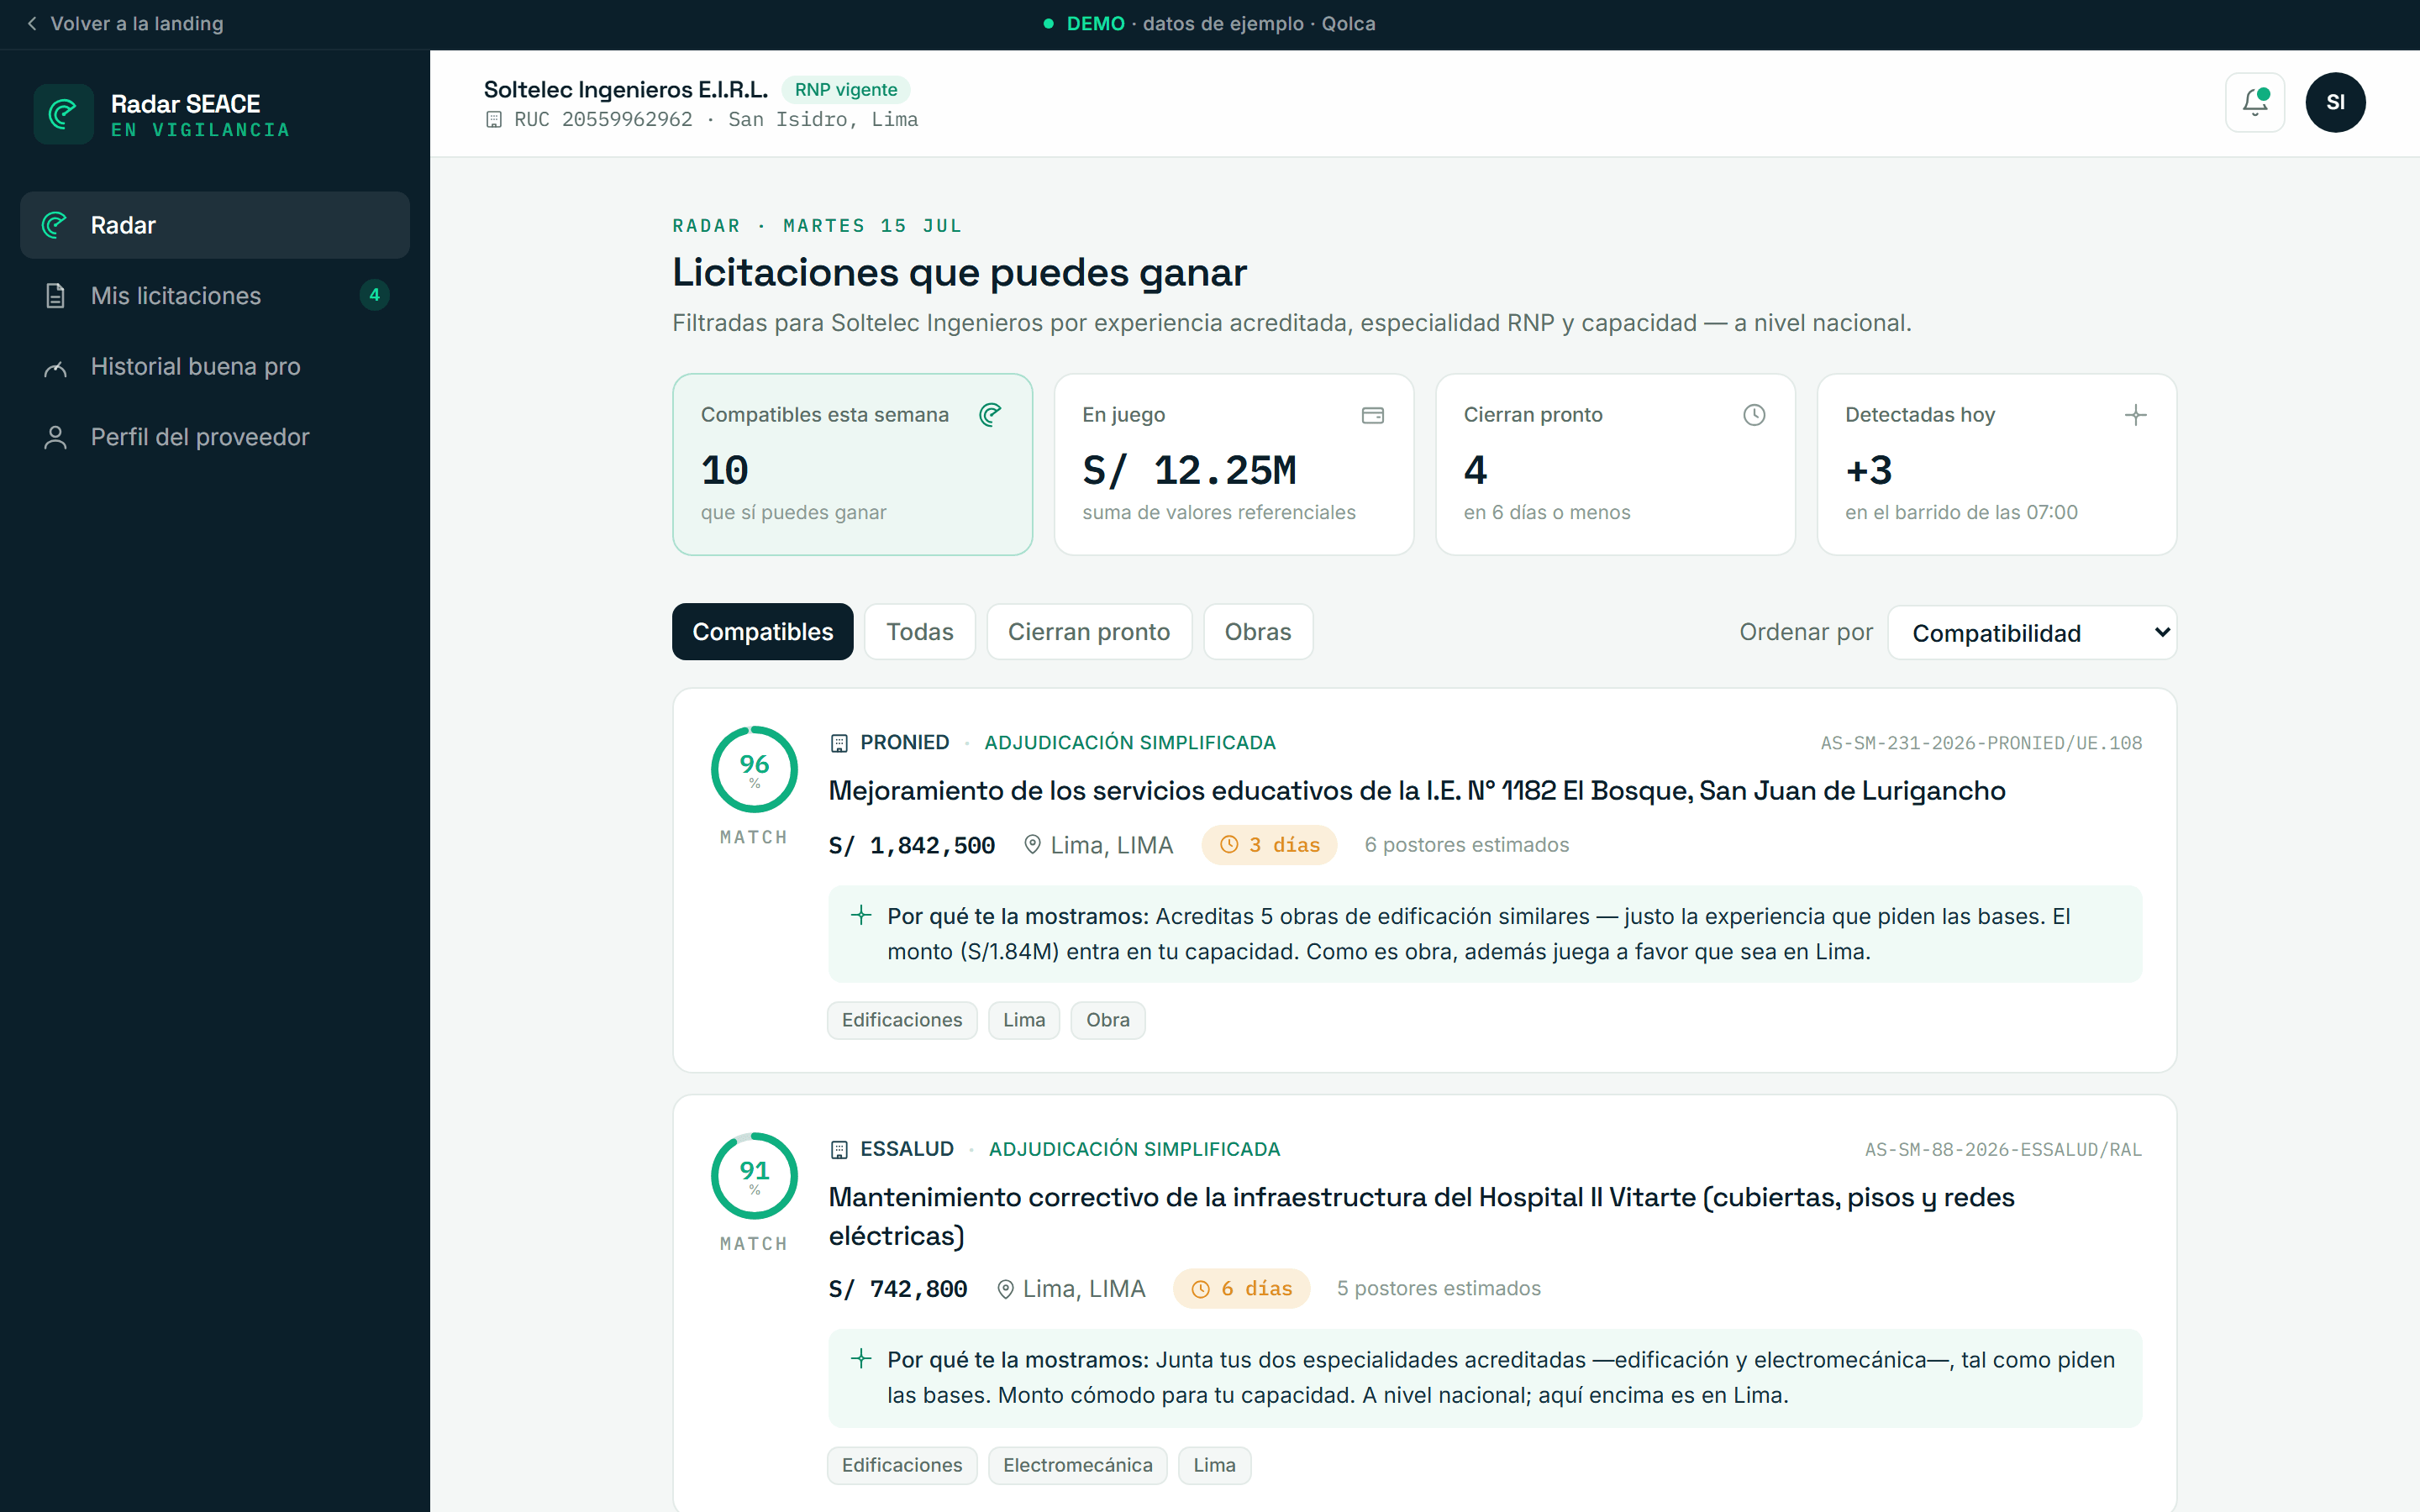Viewport: 2420px width, 1512px height.
Task: Click the Radar SEACE logo icon
Action: click(x=64, y=114)
